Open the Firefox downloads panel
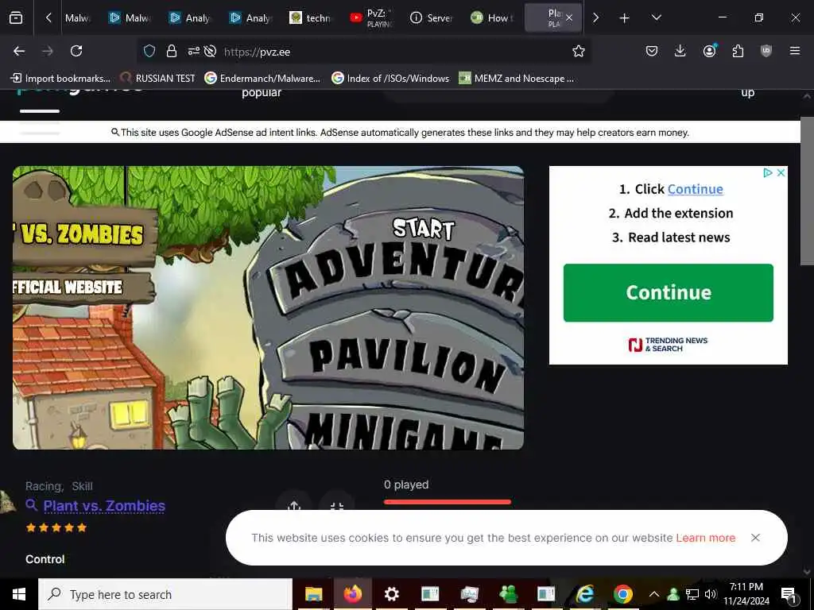Image resolution: width=814 pixels, height=610 pixels. (x=680, y=51)
